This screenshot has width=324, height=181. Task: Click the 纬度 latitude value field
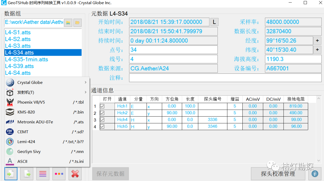tap(289, 50)
